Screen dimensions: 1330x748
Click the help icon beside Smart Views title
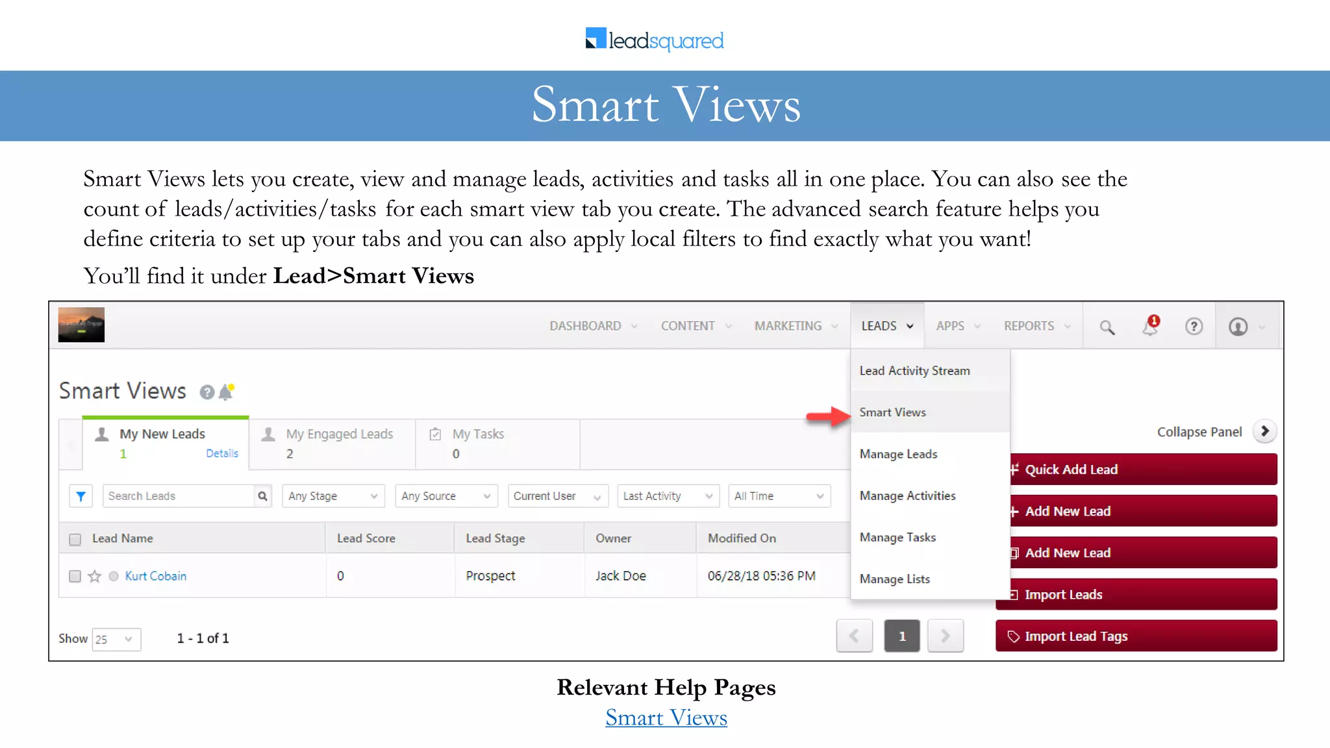click(x=207, y=392)
